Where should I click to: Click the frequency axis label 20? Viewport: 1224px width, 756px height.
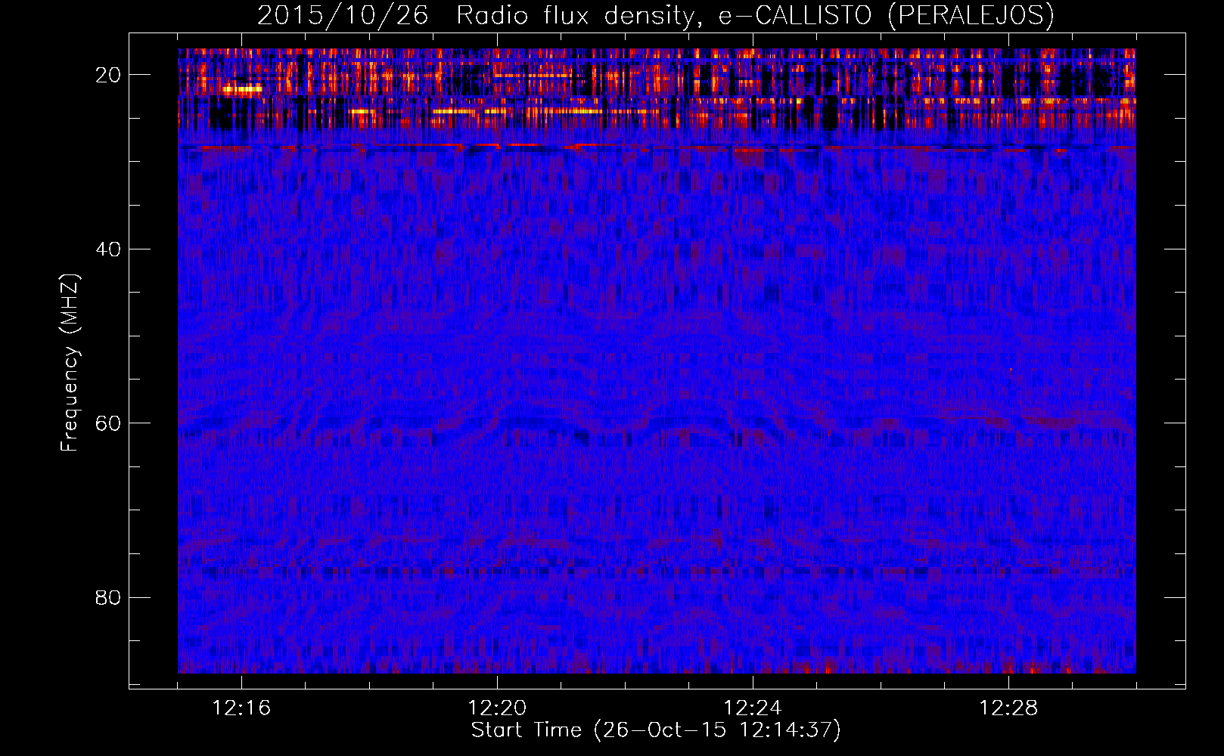coord(108,75)
